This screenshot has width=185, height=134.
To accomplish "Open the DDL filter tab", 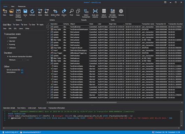I will click(15, 29).
